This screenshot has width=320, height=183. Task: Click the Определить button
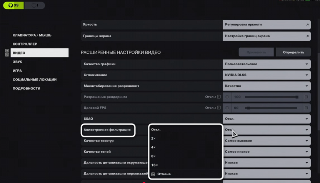click(293, 52)
